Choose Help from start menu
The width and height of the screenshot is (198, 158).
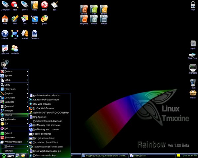[14, 128]
